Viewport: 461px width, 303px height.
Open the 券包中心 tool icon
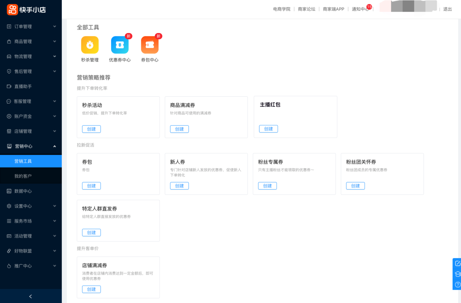click(150, 45)
